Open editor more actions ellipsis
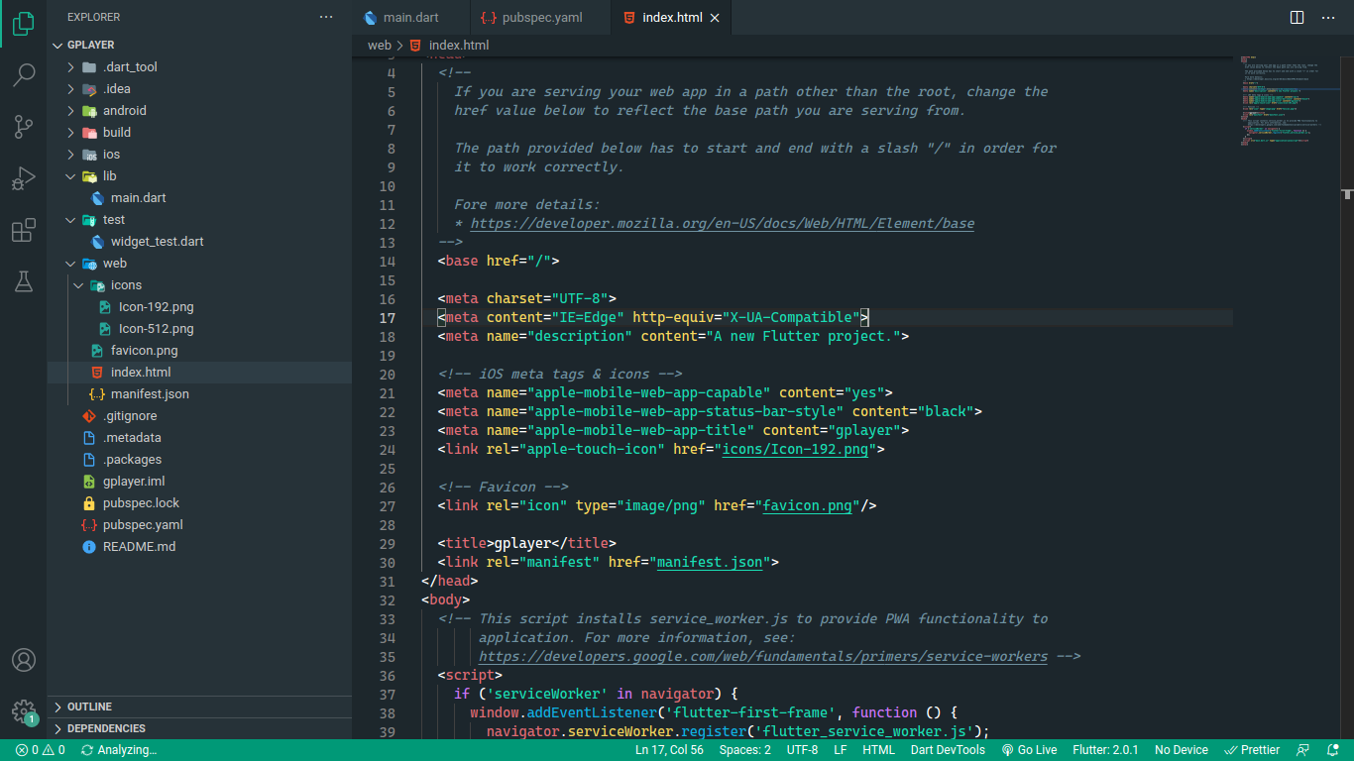Viewport: 1354px width, 761px height. (1329, 17)
